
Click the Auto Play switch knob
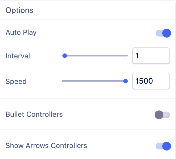166,33
